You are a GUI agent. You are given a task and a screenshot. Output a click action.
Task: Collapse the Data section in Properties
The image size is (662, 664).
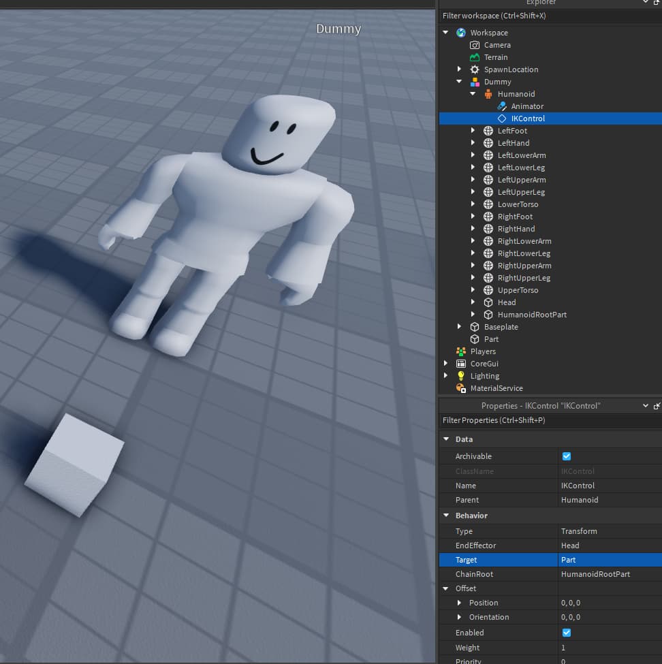click(447, 439)
